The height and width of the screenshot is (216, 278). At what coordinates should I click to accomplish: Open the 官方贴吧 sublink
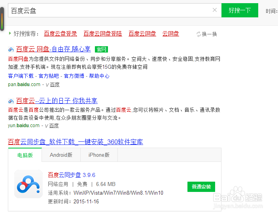pyautogui.click(x=49, y=76)
